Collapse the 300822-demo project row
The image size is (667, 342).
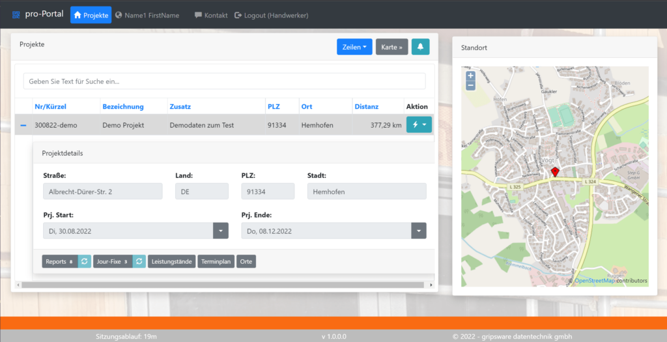[x=23, y=125]
